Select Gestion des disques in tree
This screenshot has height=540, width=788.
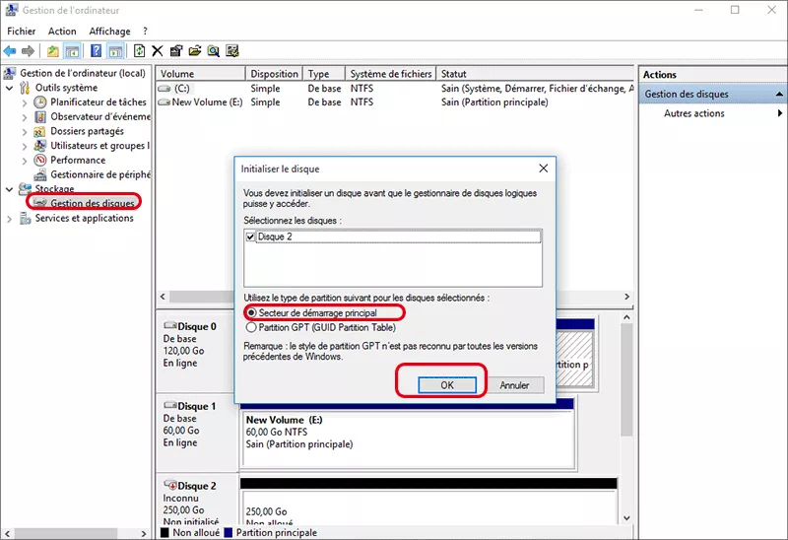tap(93, 203)
